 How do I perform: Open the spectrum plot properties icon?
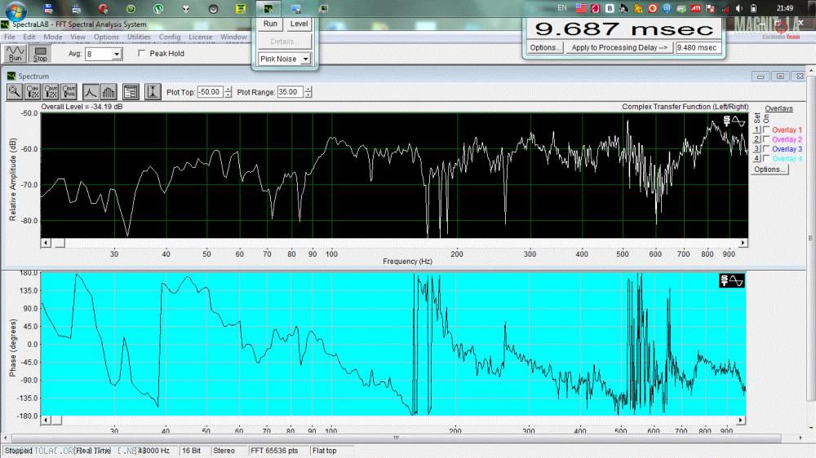130,92
